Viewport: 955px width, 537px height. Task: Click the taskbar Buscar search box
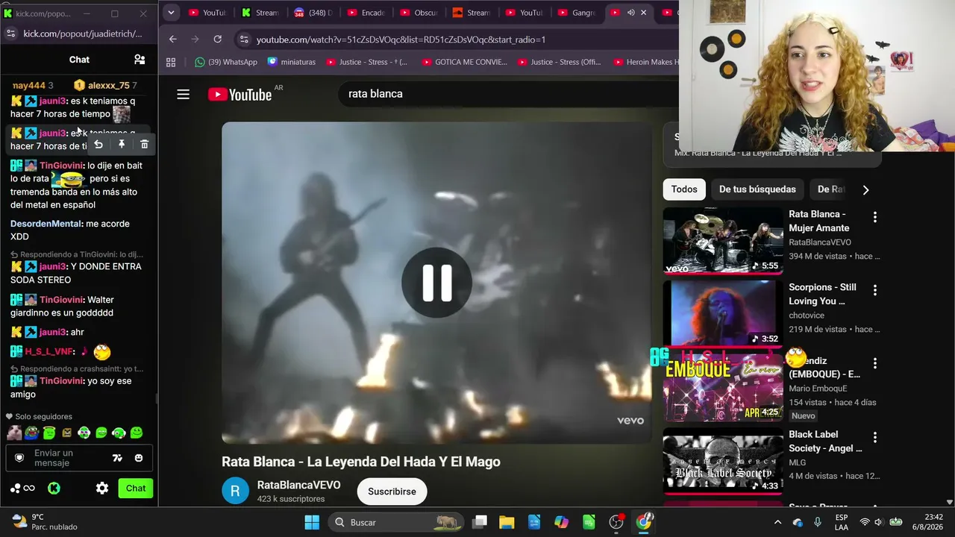tap(397, 522)
